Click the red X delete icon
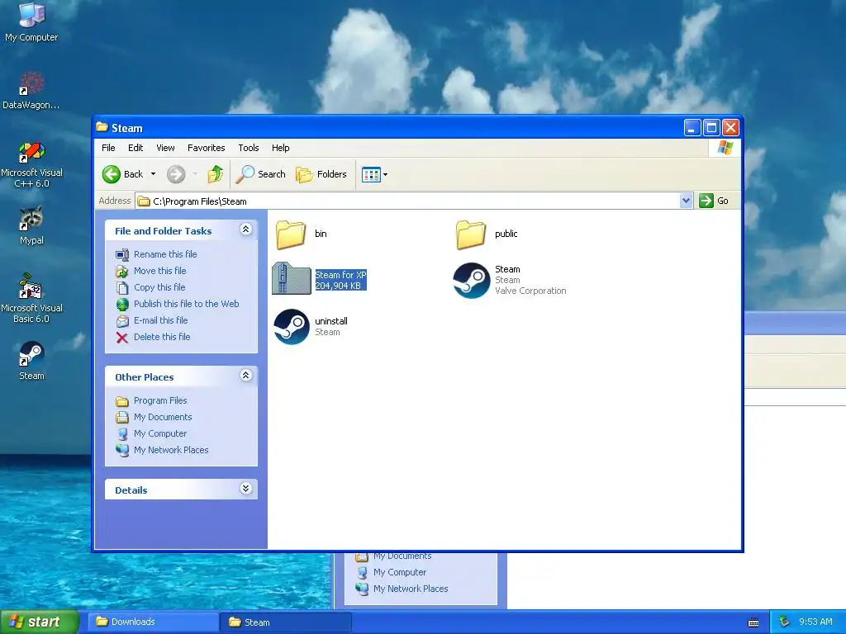 click(x=122, y=338)
